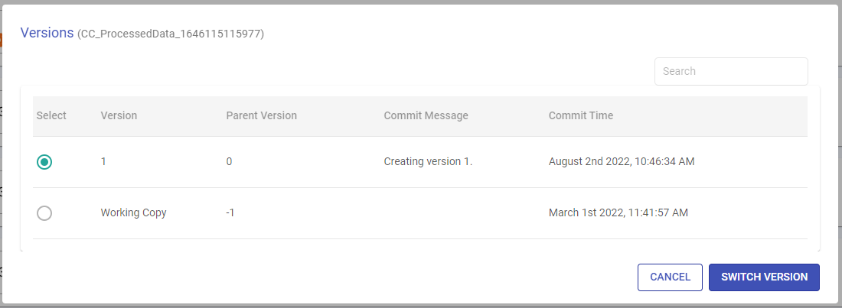
Task: Click the March 1st 2022 commit time
Action: pos(618,212)
